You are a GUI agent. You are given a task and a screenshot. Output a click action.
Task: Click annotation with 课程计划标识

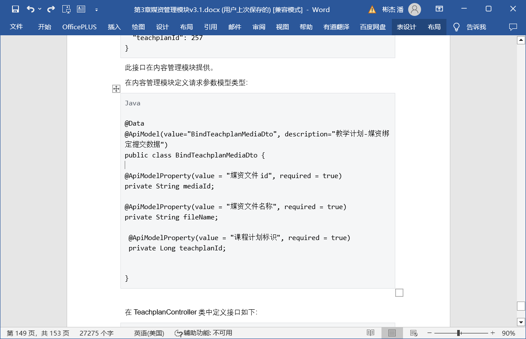pos(240,238)
